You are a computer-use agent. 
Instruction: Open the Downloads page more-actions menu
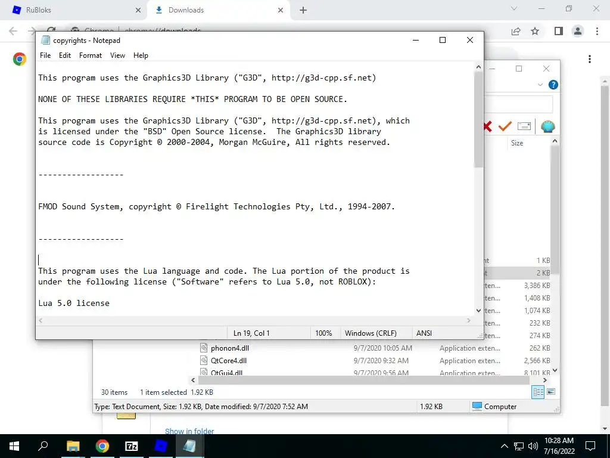[x=590, y=59]
